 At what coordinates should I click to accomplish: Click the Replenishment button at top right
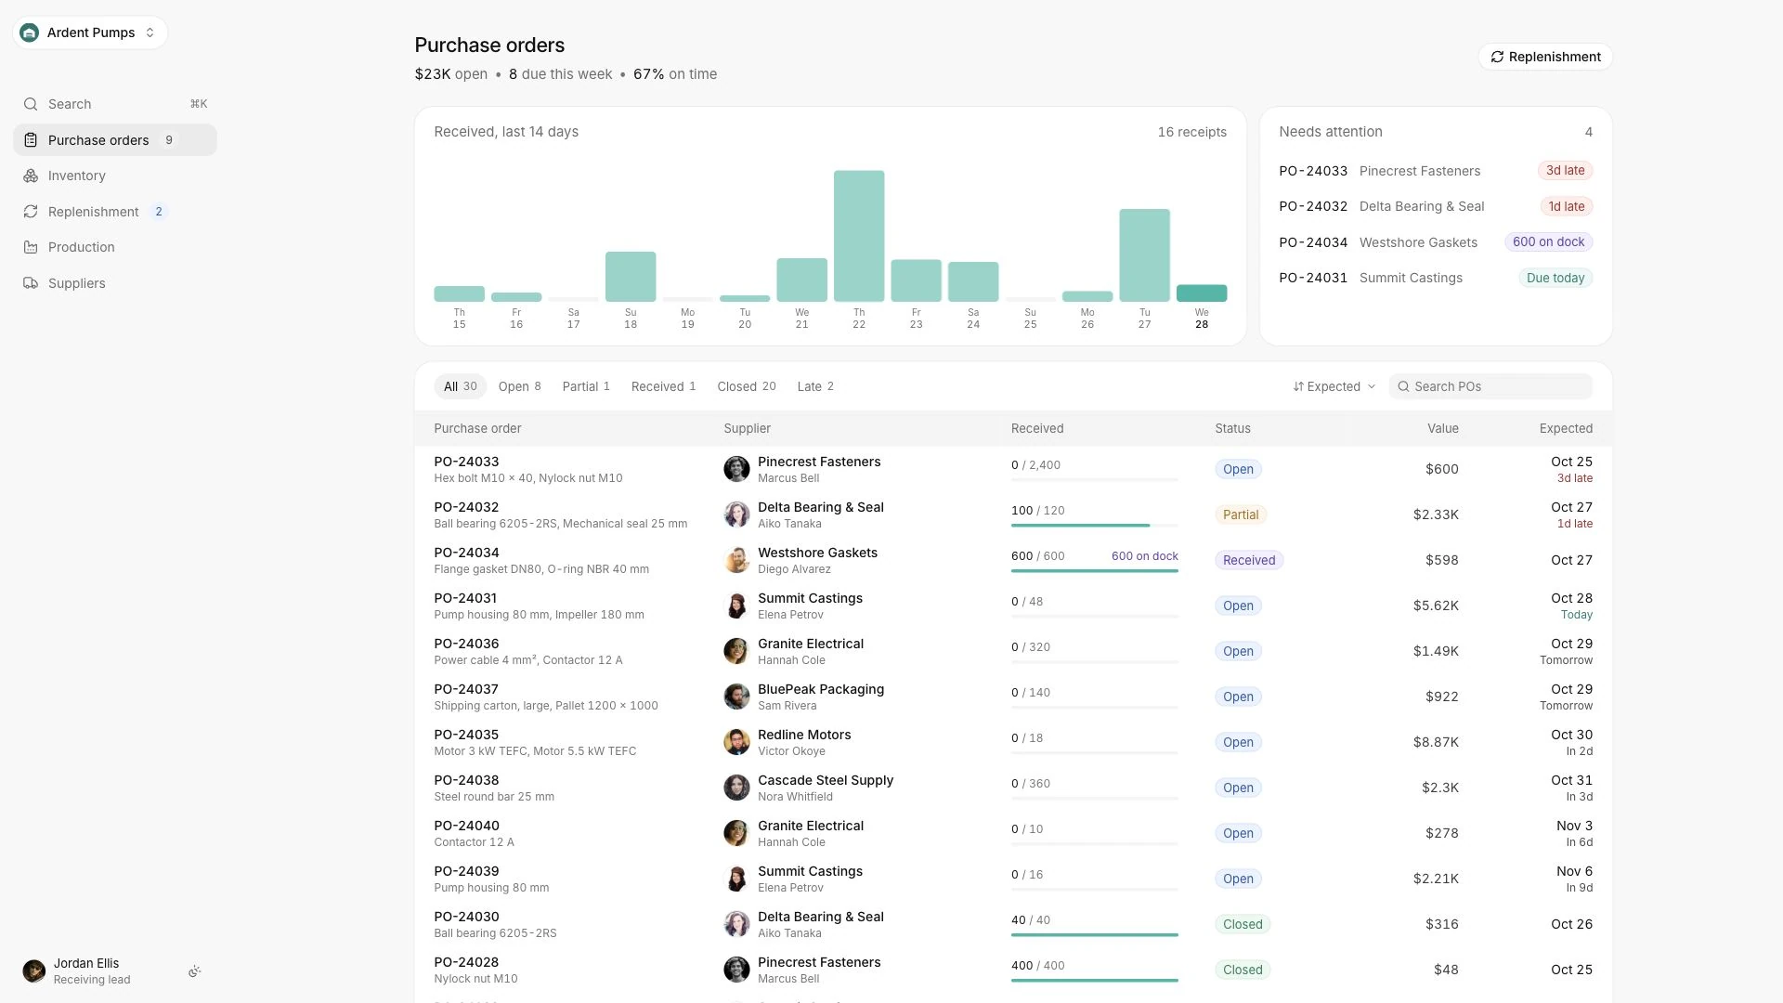click(1545, 57)
